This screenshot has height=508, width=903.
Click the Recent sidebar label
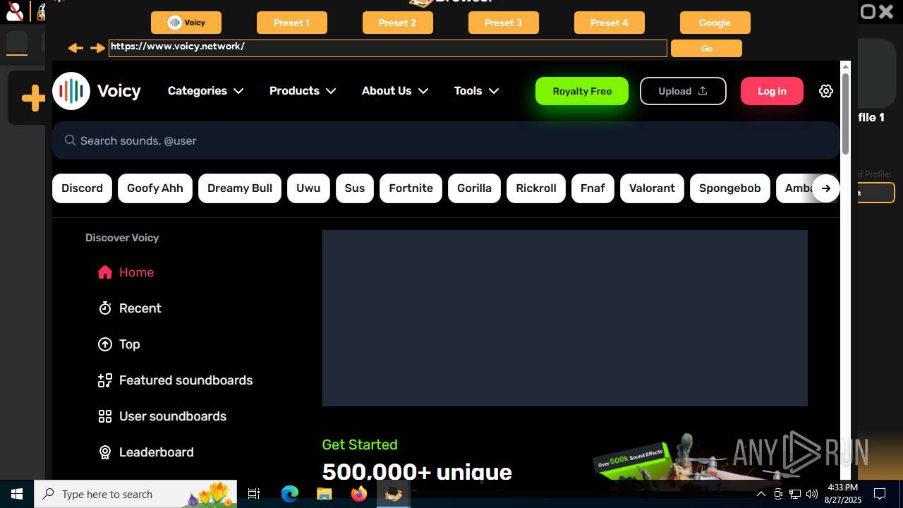[140, 308]
